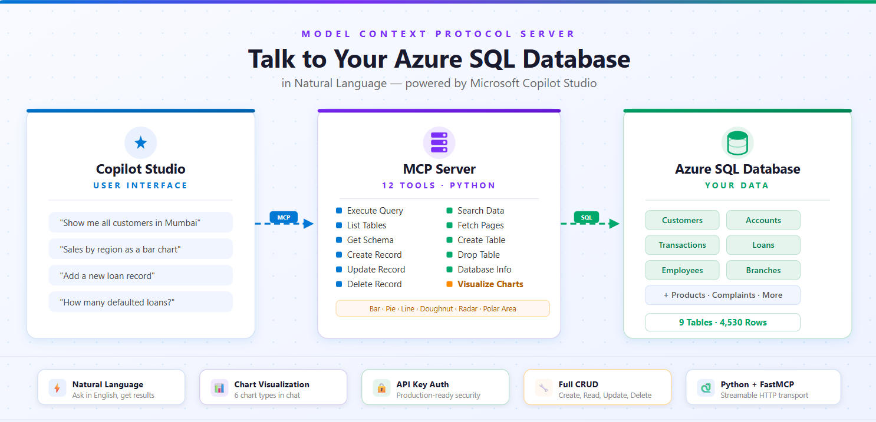The height and width of the screenshot is (422, 876).
Task: Click the API Key Auth padlock icon
Action: click(381, 388)
